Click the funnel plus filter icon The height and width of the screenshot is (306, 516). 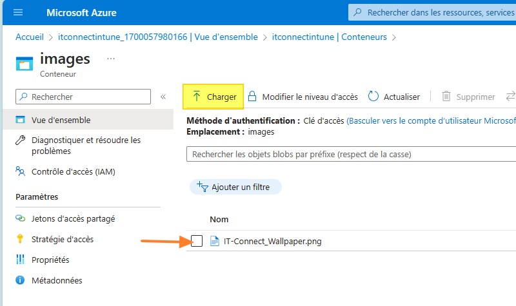tap(203, 186)
